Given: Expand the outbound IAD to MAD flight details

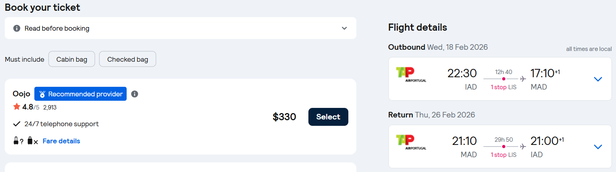Looking at the screenshot, I should click(598, 79).
